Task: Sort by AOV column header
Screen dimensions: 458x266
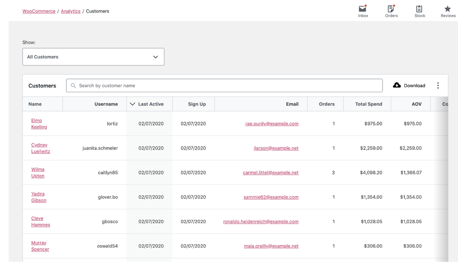Action: [416, 104]
